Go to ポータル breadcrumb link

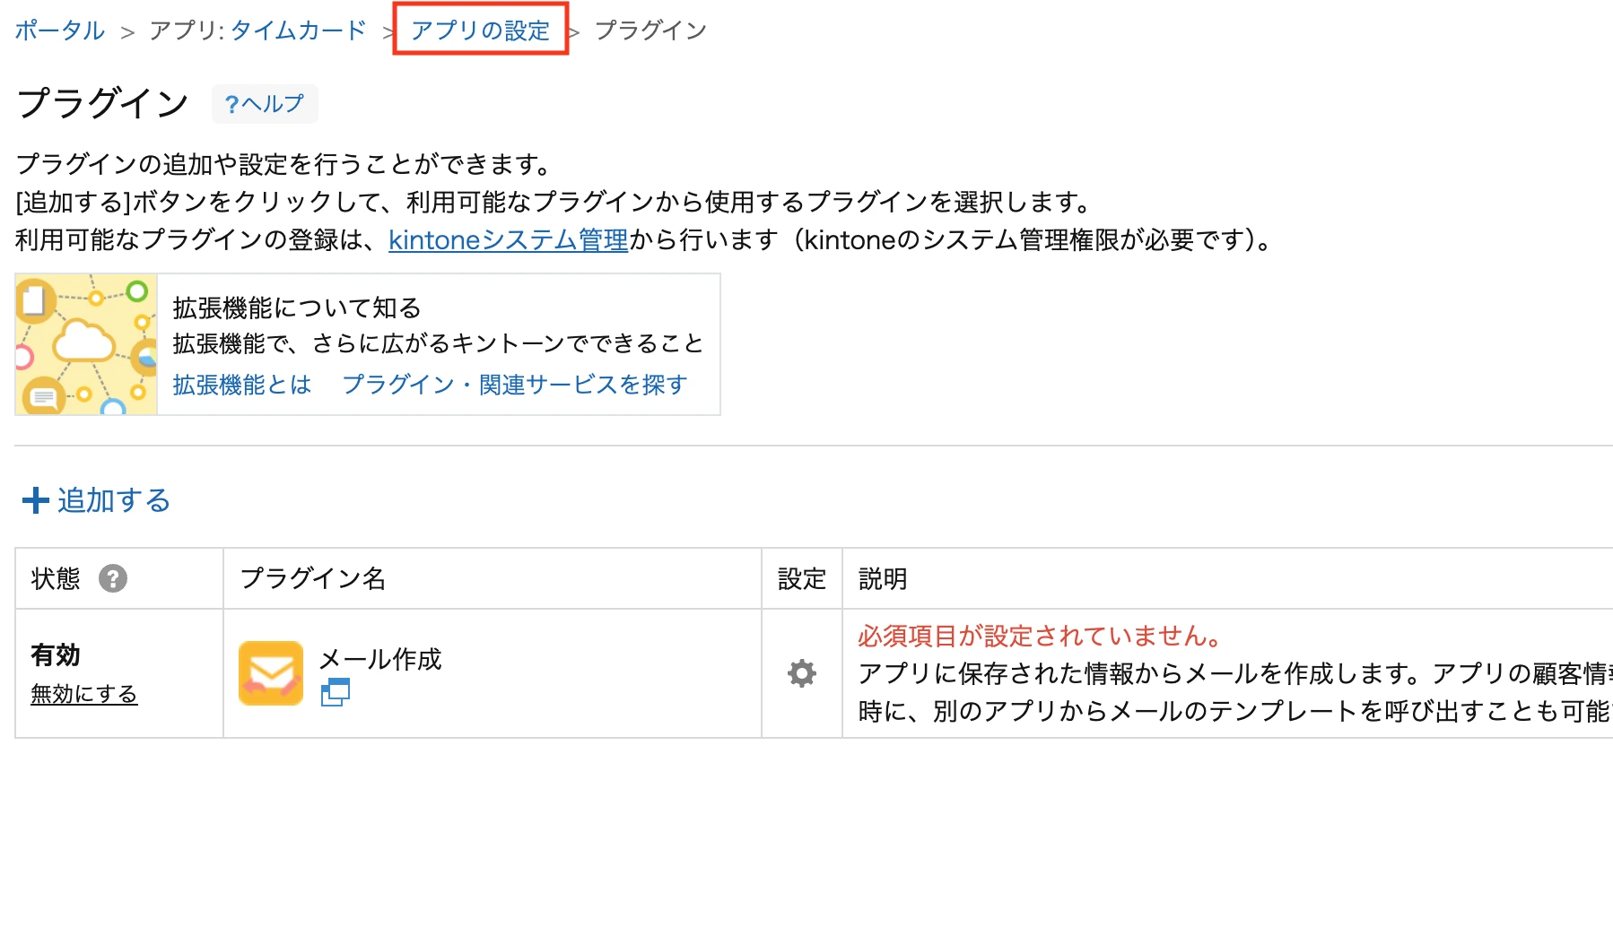[59, 30]
